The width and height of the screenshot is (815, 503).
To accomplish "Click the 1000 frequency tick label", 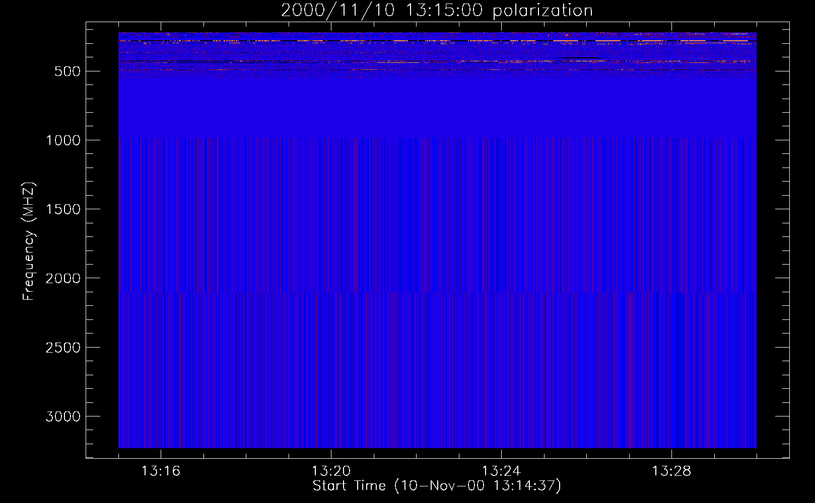I will tap(62, 140).
